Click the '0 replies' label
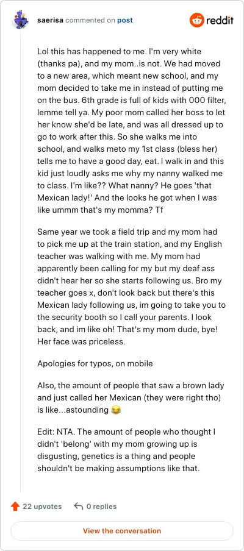Screen dimensions: 244x551 coord(102,507)
